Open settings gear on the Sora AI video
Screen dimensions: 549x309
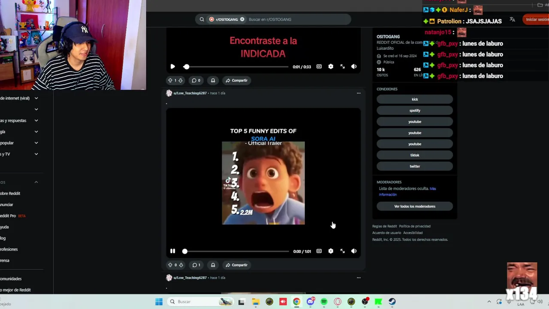(331, 251)
